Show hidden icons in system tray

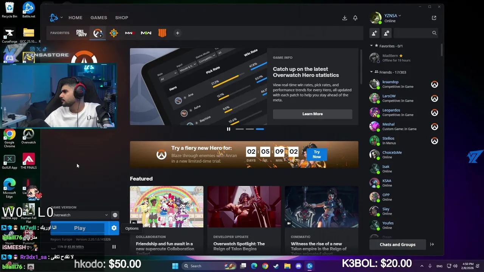(422, 266)
